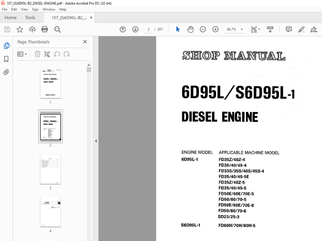322x241 pixels.
Task: Select page 4 thumbnail
Action: pyautogui.click(x=50, y=212)
